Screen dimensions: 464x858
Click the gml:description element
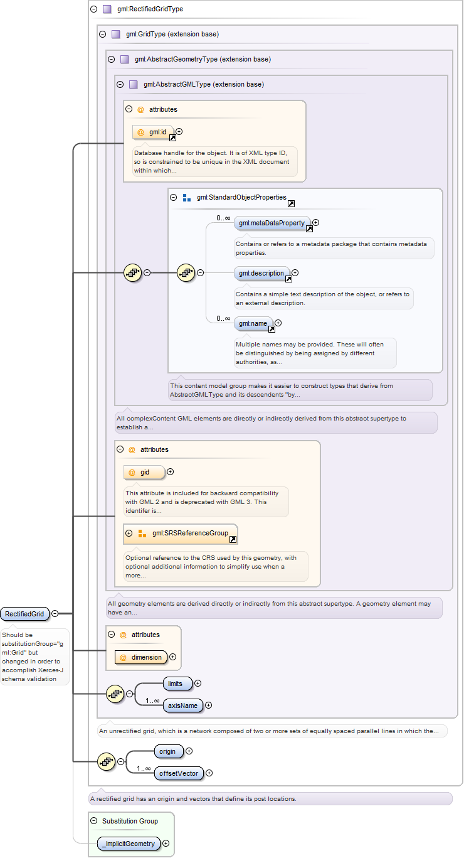pyautogui.click(x=262, y=273)
